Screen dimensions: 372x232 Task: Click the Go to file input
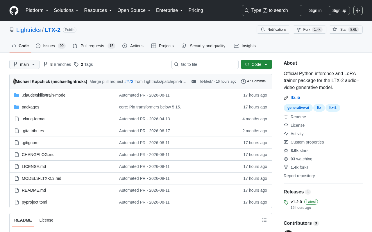205,64
